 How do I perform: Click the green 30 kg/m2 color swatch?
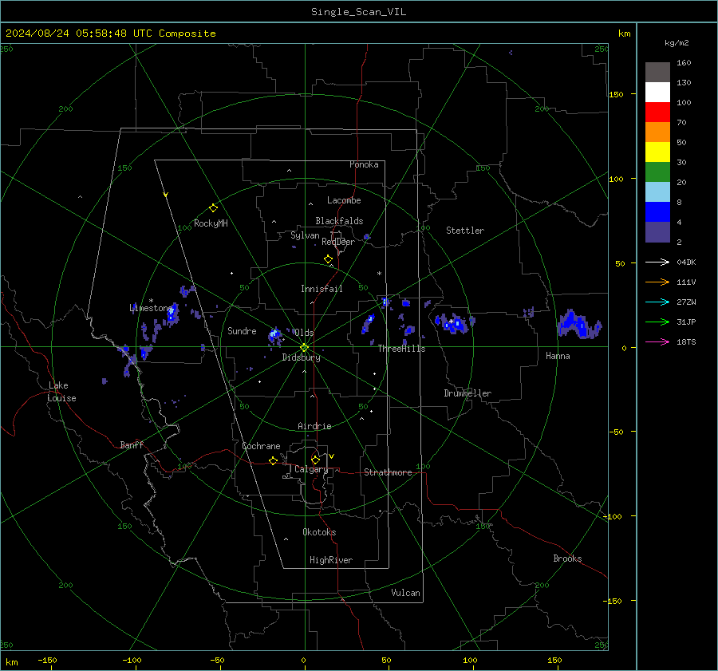click(657, 172)
